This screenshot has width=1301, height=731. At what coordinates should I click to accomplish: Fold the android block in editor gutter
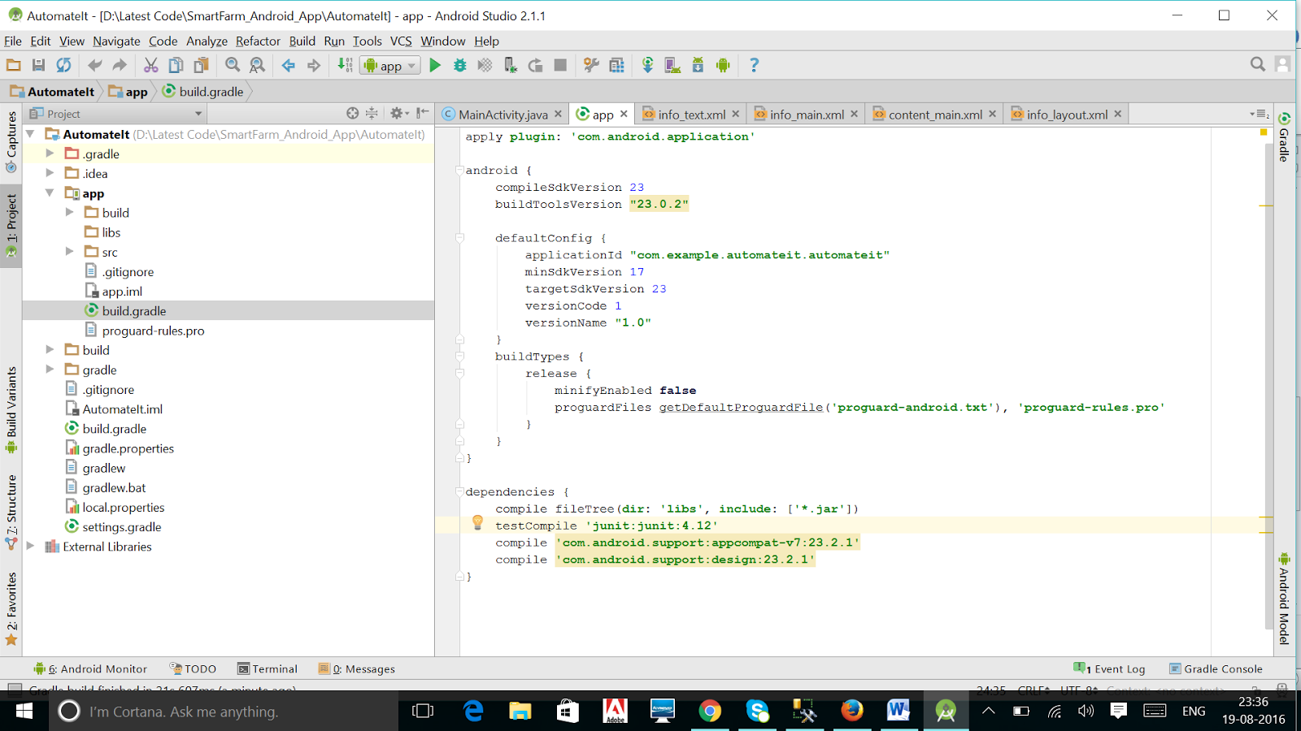pos(459,170)
